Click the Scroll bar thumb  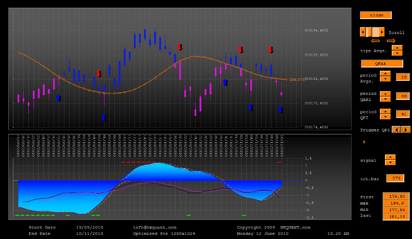click(376, 31)
